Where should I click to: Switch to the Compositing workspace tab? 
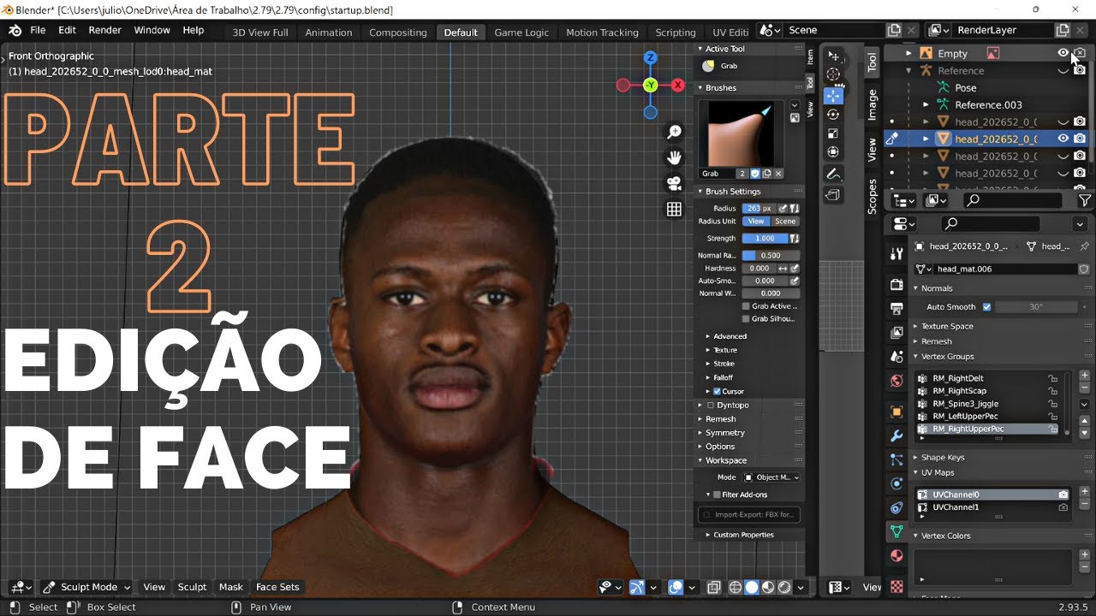tap(398, 33)
